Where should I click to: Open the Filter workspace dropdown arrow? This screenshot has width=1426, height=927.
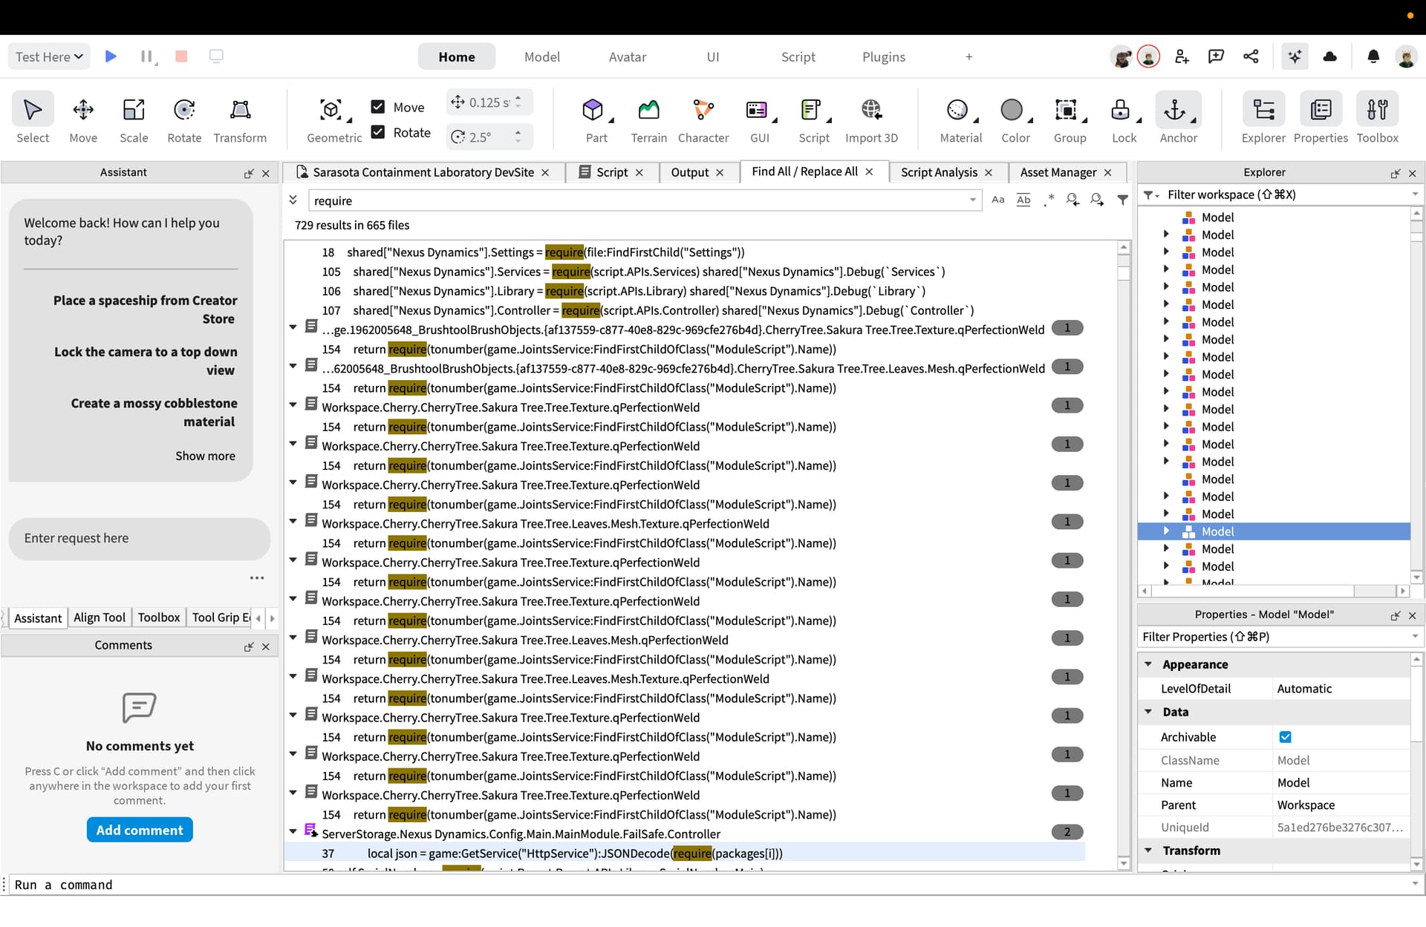[1415, 194]
